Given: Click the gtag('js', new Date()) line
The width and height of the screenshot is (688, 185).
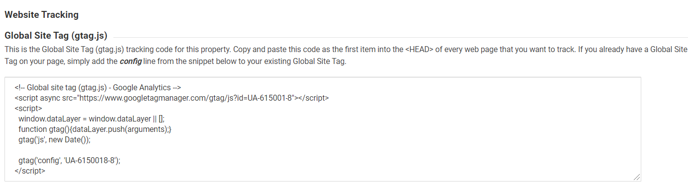Looking at the screenshot, I should pos(55,139).
